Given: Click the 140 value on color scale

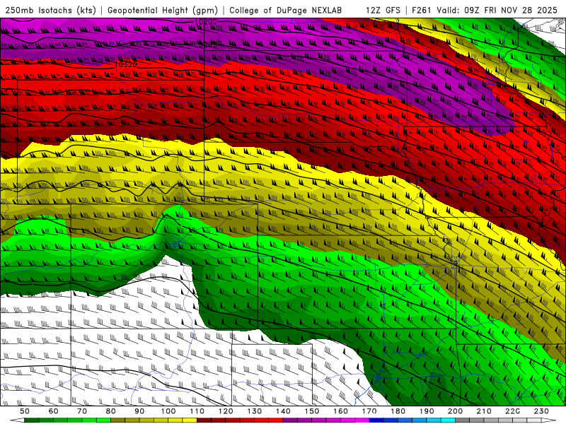Looking at the screenshot, I should coord(283,411).
